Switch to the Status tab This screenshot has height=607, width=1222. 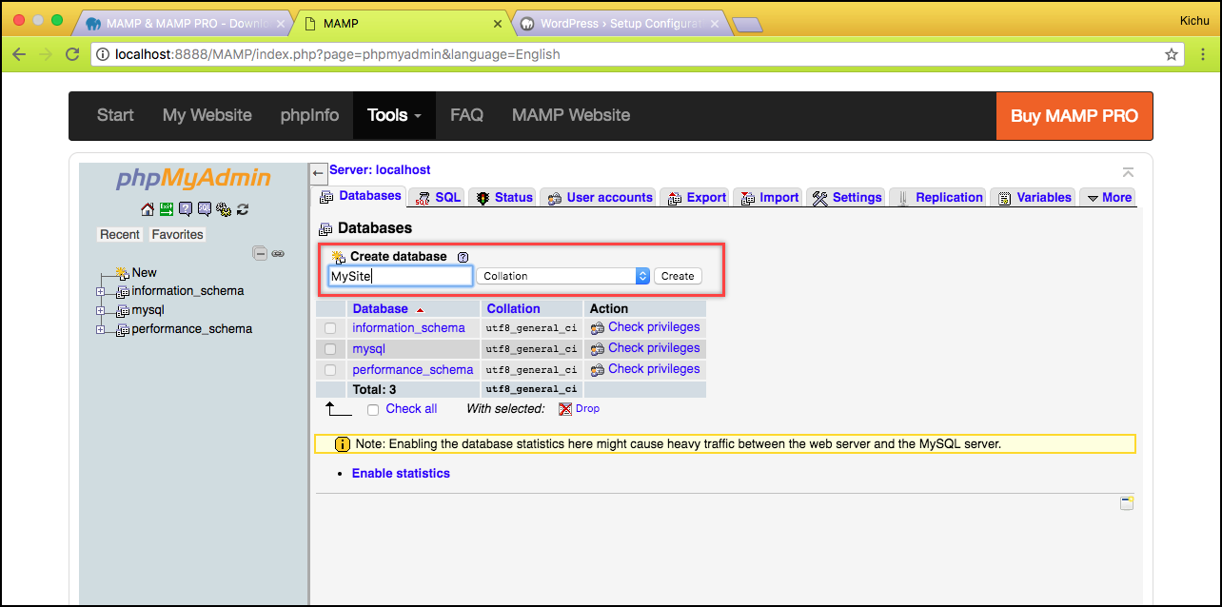click(503, 198)
